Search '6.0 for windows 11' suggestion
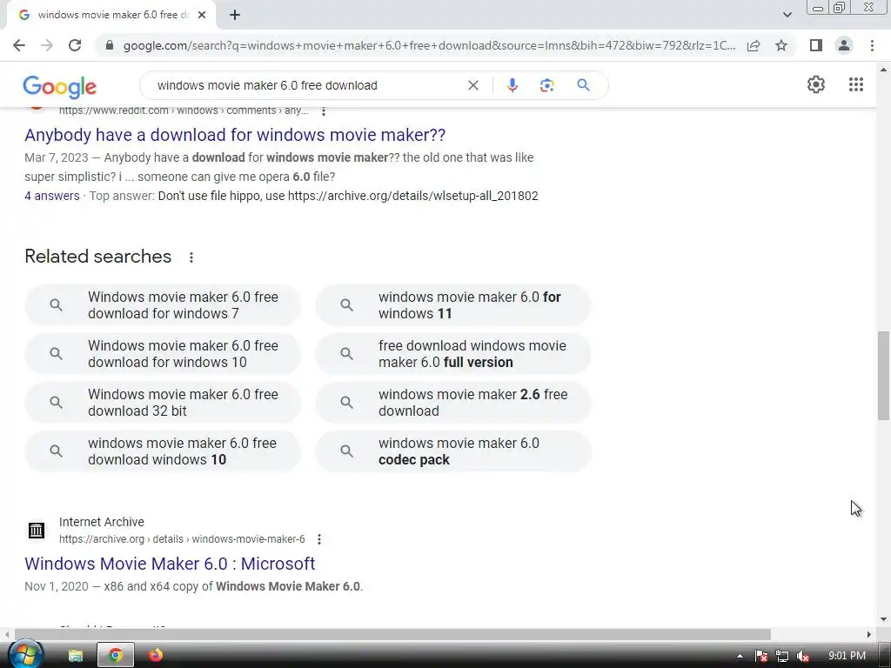The width and height of the screenshot is (891, 668). 453,305
